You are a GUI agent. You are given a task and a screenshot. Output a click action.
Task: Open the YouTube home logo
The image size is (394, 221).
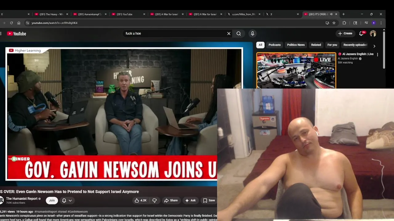[x=16, y=34]
